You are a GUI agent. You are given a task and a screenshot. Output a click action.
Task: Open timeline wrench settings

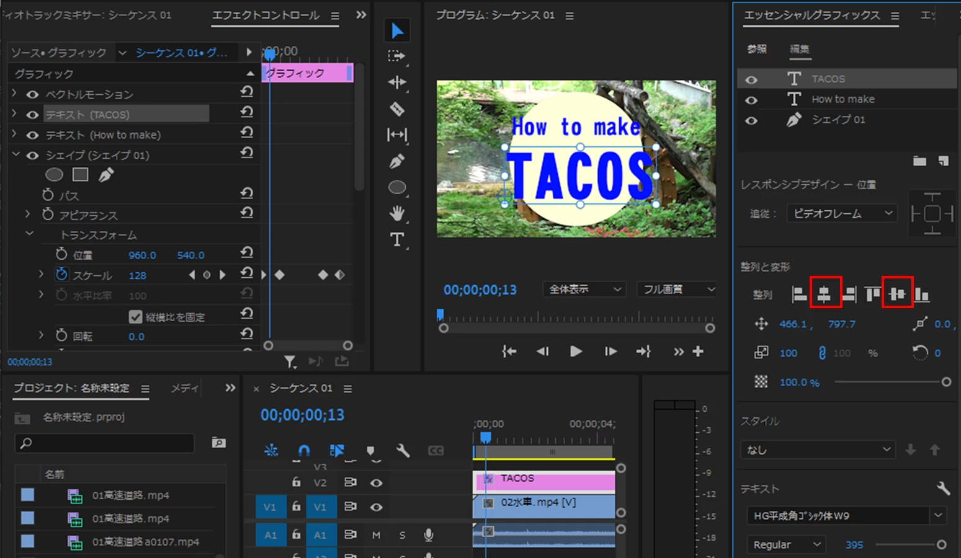(x=403, y=451)
